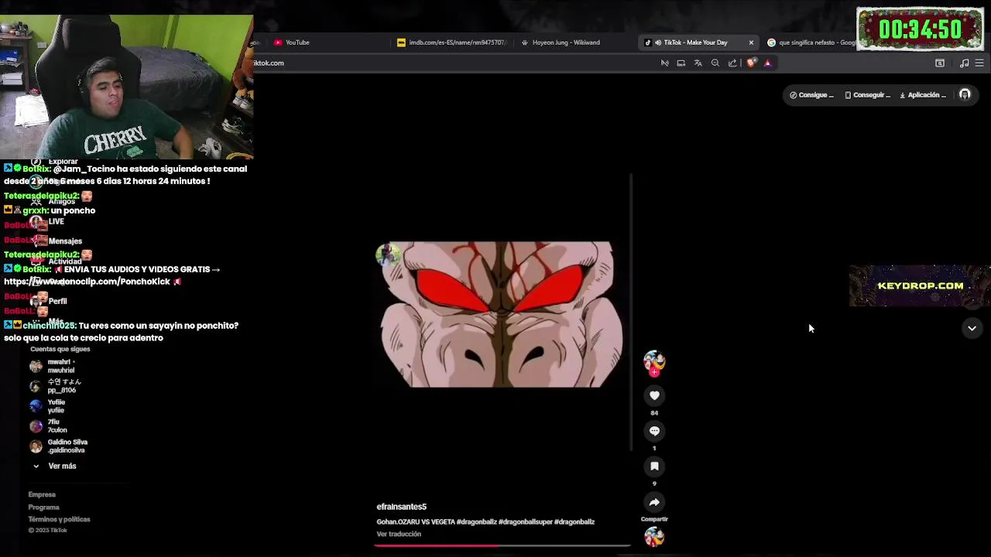This screenshot has width=991, height=557.
Task: Click Ver traducción under the caption
Action: click(399, 534)
